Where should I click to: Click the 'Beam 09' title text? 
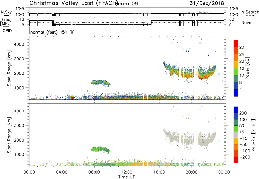(127, 3)
